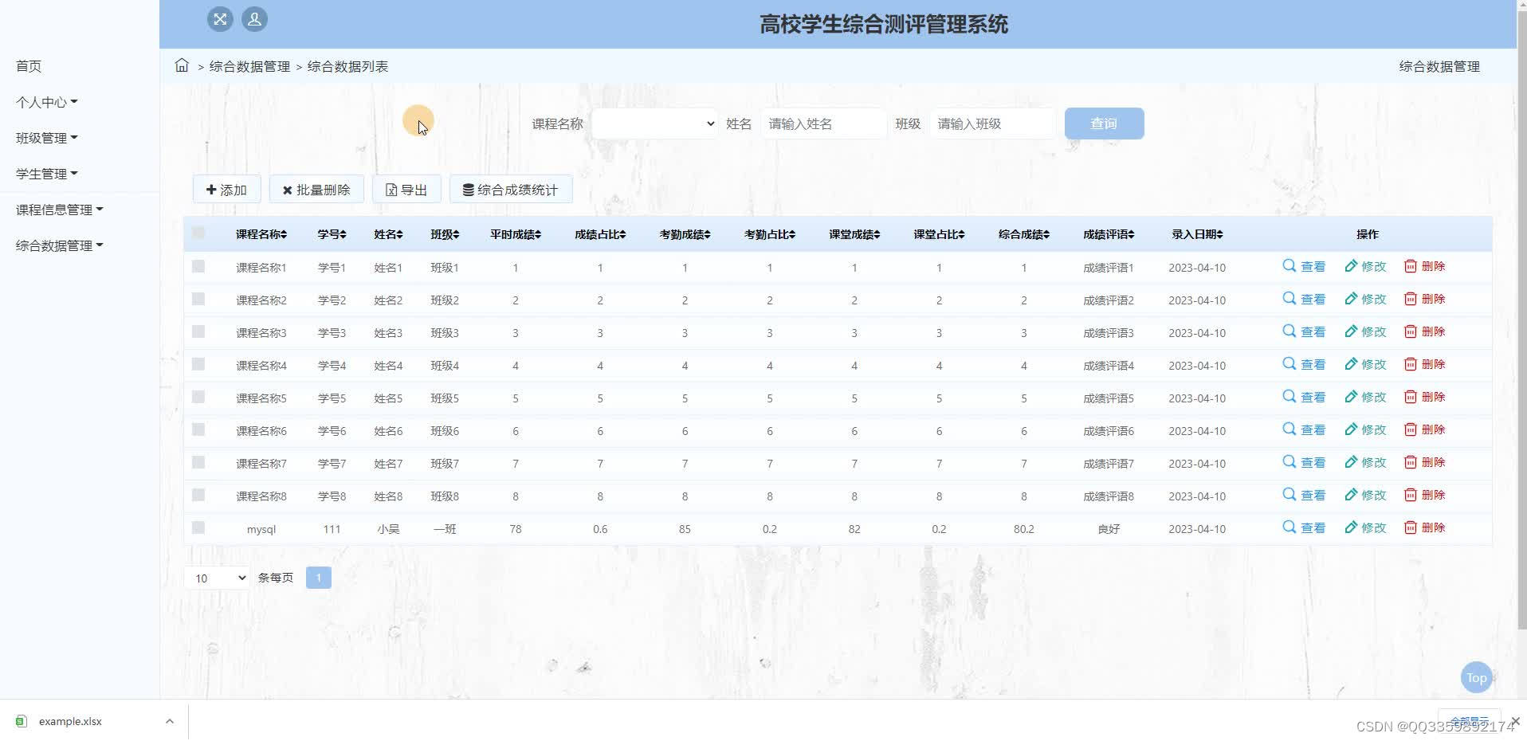View details of 课程名称2 row
Image resolution: width=1527 pixels, height=741 pixels.
point(1304,299)
